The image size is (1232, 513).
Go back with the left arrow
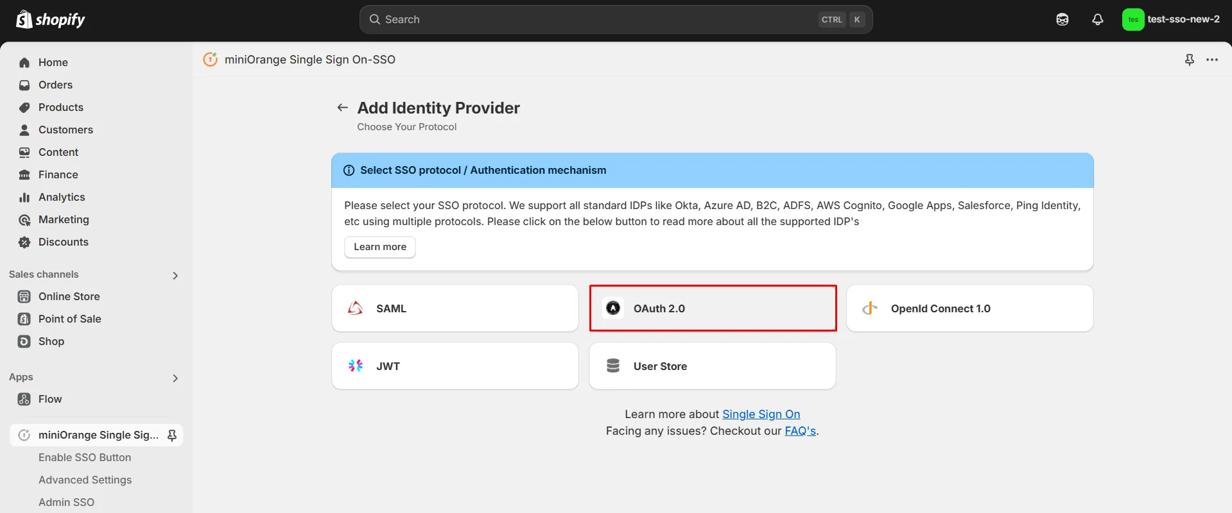coord(343,108)
